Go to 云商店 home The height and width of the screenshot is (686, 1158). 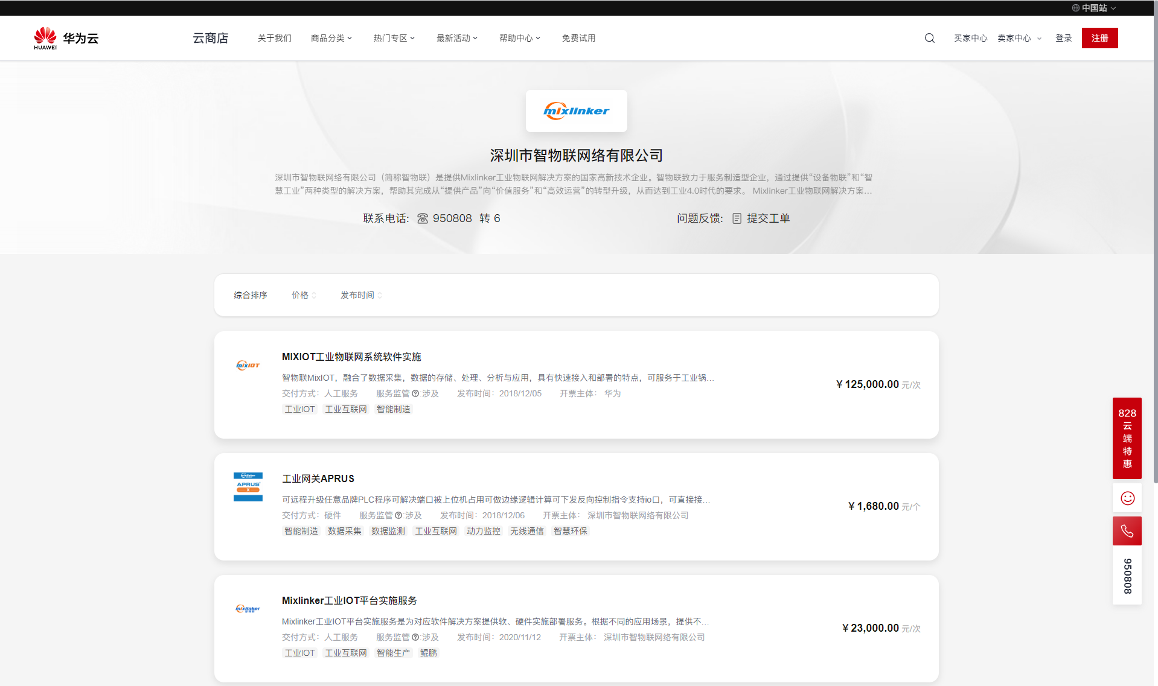(211, 38)
